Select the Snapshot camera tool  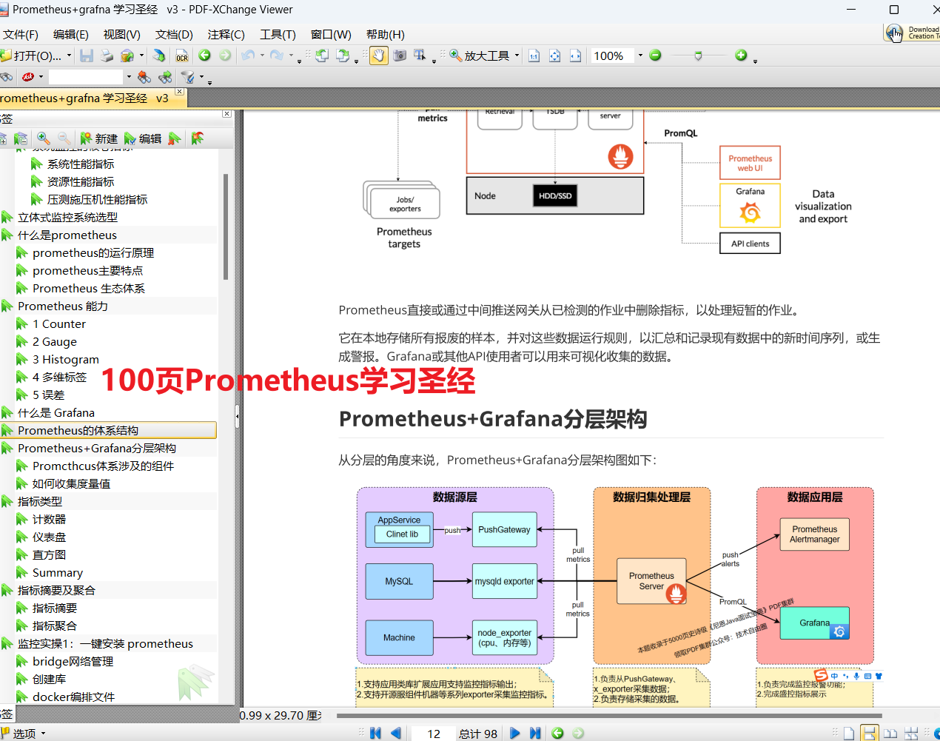click(x=400, y=56)
